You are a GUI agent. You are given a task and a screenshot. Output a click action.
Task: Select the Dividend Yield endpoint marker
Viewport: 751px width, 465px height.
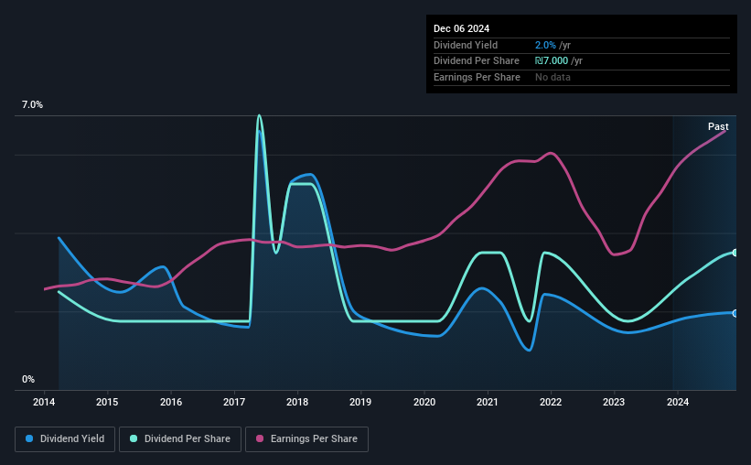[735, 314]
